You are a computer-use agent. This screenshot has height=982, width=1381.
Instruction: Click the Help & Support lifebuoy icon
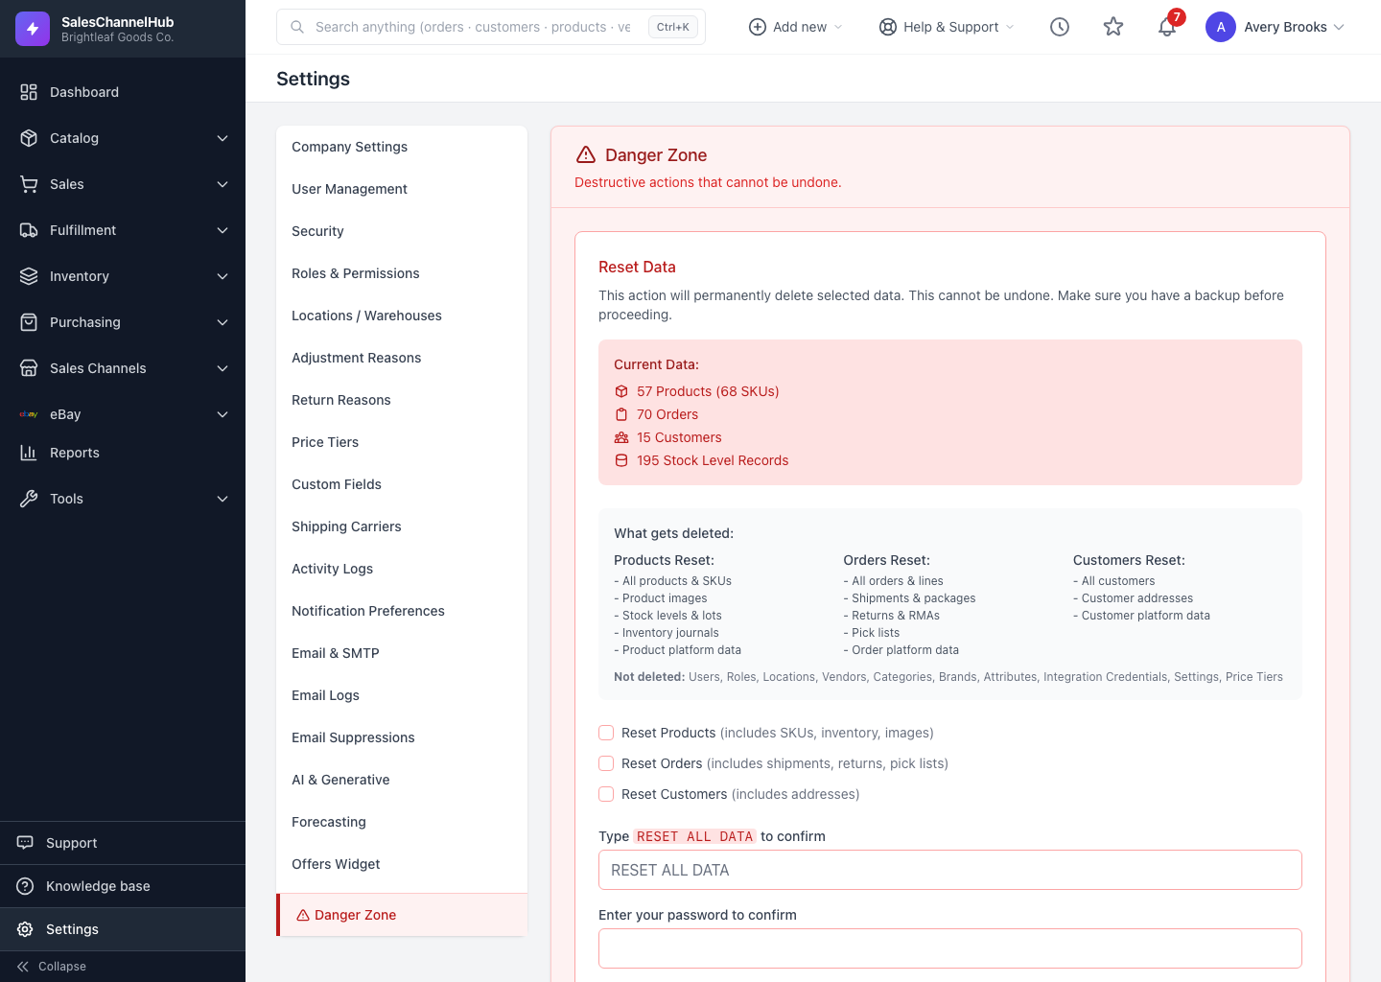pos(888,27)
